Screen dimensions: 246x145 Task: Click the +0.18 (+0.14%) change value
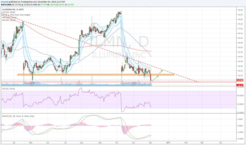(30, 4)
